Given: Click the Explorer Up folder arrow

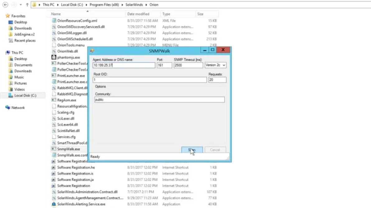Looking at the screenshot, I should click(x=27, y=5).
